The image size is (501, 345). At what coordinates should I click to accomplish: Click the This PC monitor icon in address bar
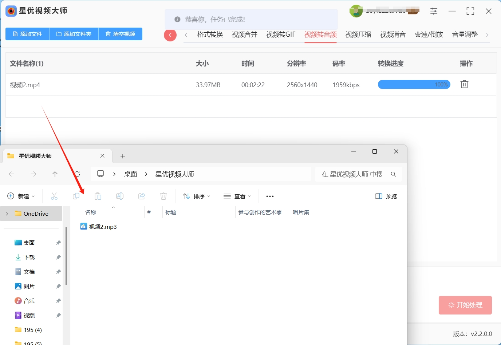click(x=100, y=174)
